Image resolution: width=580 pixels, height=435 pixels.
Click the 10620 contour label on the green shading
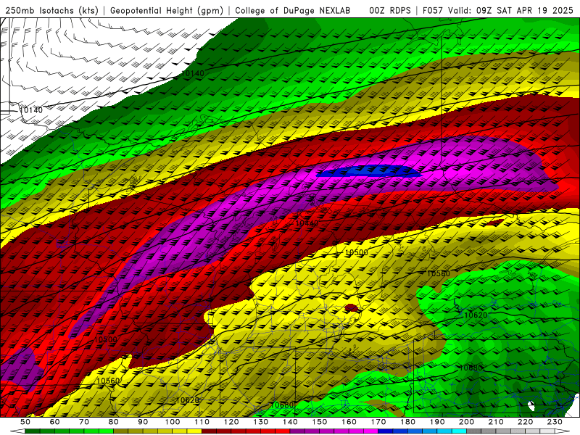(476, 315)
